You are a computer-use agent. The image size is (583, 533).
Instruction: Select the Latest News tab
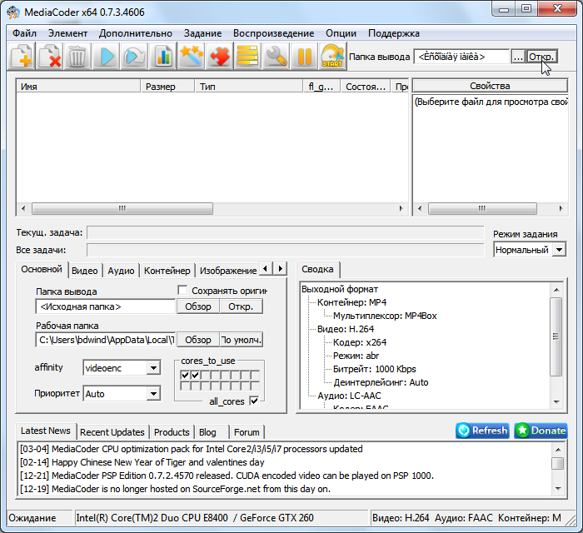45,431
